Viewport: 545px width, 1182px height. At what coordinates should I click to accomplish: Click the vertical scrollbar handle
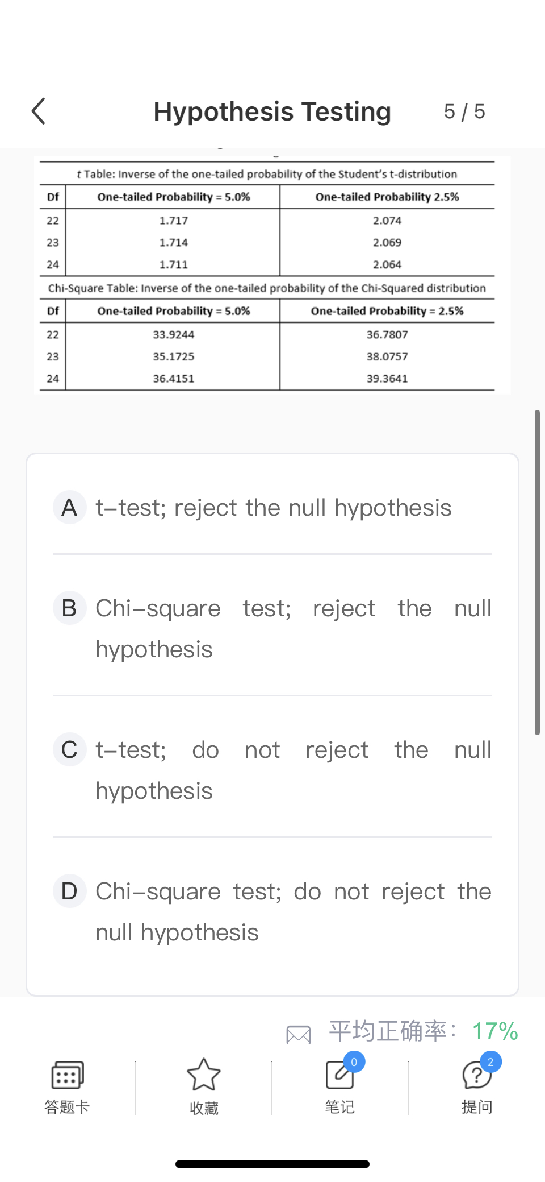click(x=537, y=572)
